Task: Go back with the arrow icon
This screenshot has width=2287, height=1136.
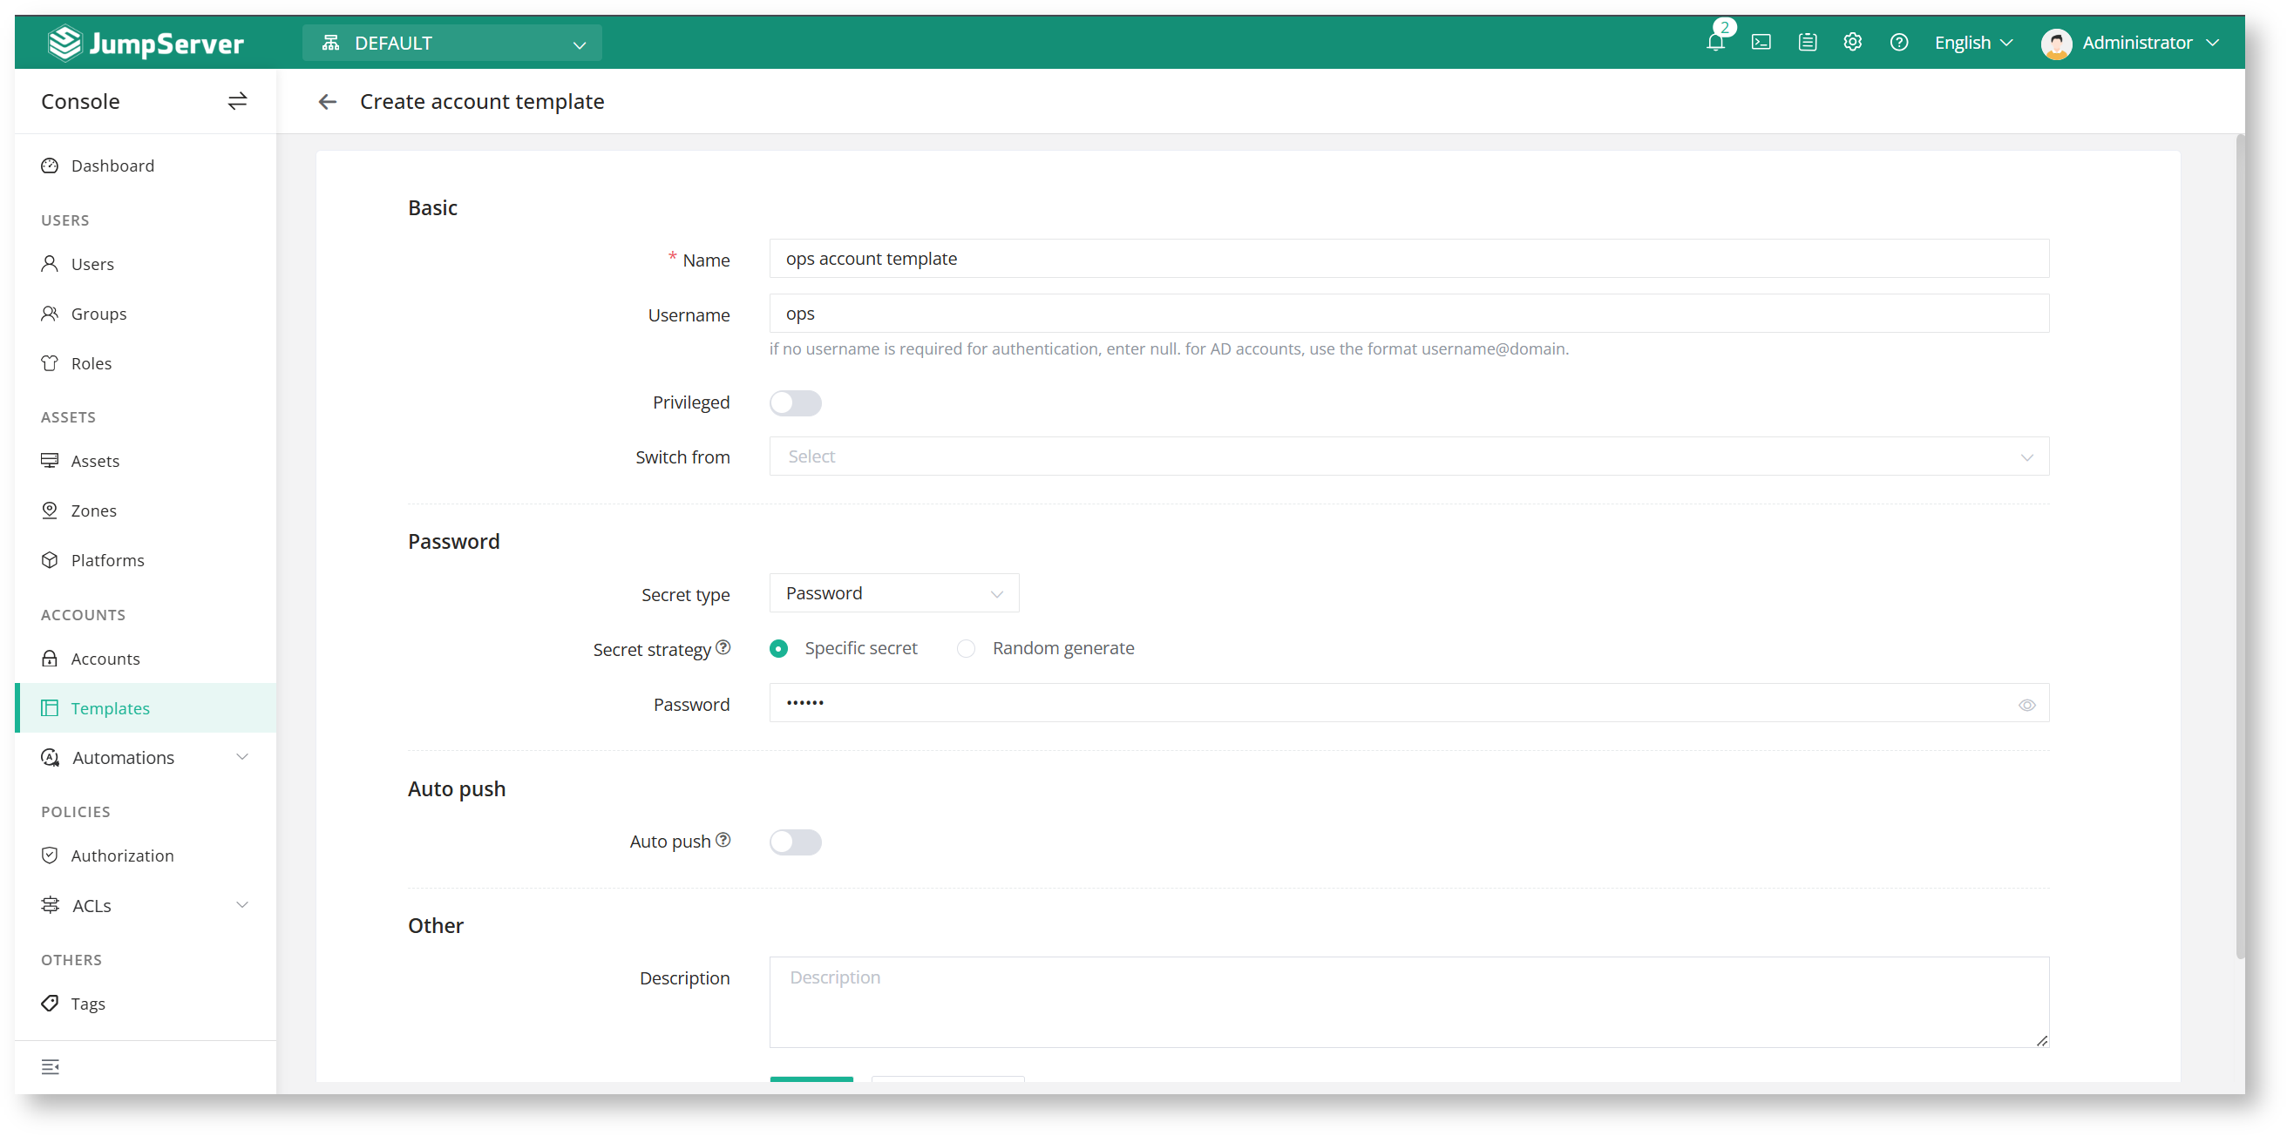Action: pyautogui.click(x=328, y=102)
